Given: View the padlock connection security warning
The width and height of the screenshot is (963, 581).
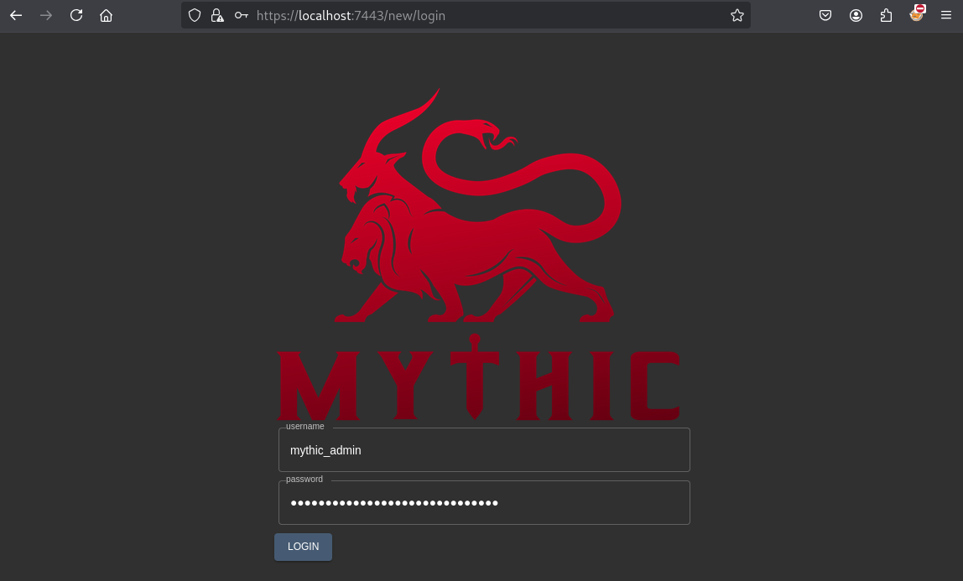Looking at the screenshot, I should [x=217, y=15].
